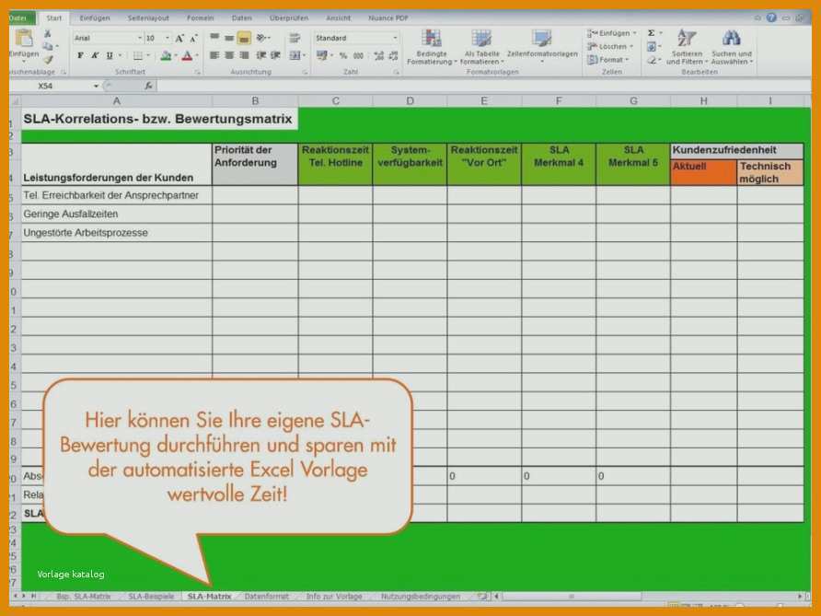Click the Einfügen paste clipboard icon
821x616 pixels.
tap(24, 39)
